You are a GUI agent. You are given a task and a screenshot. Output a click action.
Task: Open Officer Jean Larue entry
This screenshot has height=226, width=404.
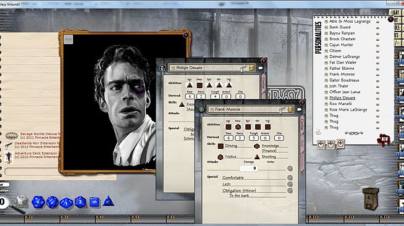(345, 92)
